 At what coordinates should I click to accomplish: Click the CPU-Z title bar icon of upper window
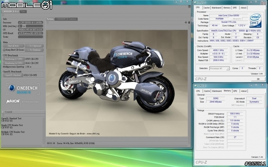click(x=195, y=3)
